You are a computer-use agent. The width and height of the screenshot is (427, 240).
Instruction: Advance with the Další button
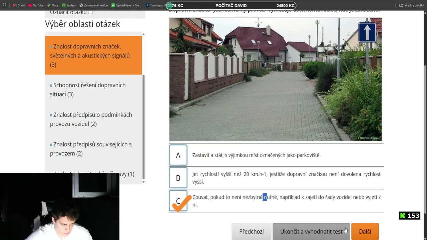click(365, 231)
